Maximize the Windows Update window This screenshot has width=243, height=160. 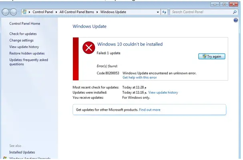pos(224,4)
